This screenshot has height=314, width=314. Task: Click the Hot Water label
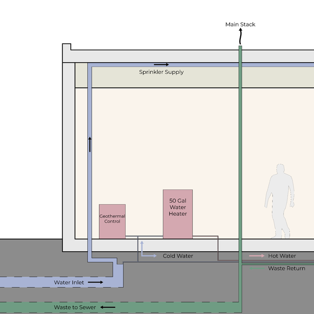(x=282, y=256)
